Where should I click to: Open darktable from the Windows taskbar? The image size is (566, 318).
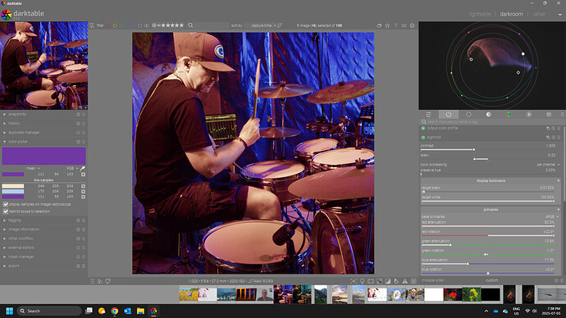coord(153,311)
